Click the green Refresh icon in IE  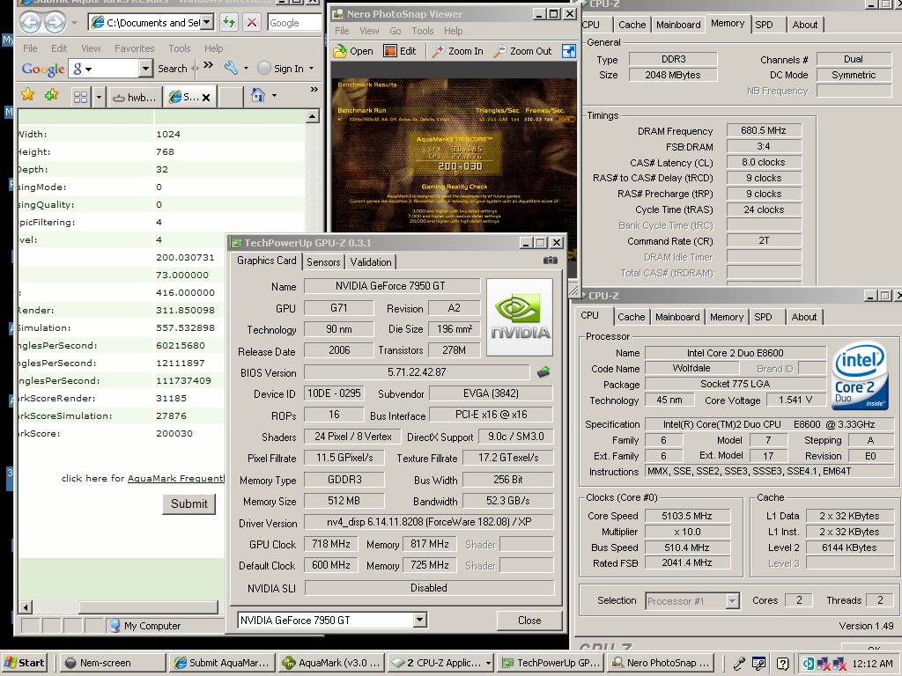click(x=229, y=22)
